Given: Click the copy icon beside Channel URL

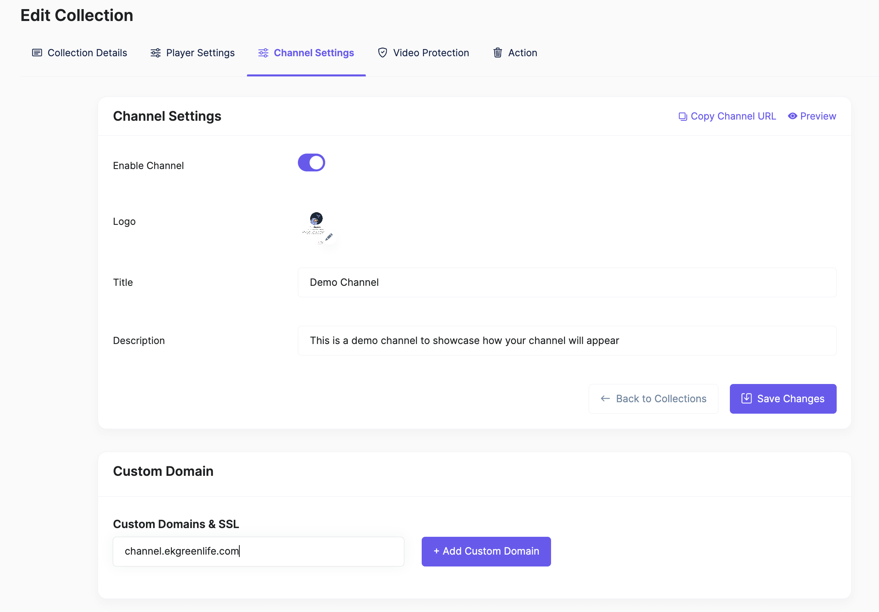Looking at the screenshot, I should [x=683, y=116].
